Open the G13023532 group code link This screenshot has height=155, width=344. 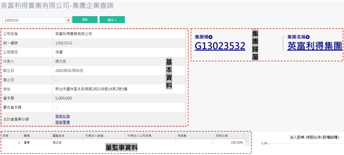coord(220,46)
